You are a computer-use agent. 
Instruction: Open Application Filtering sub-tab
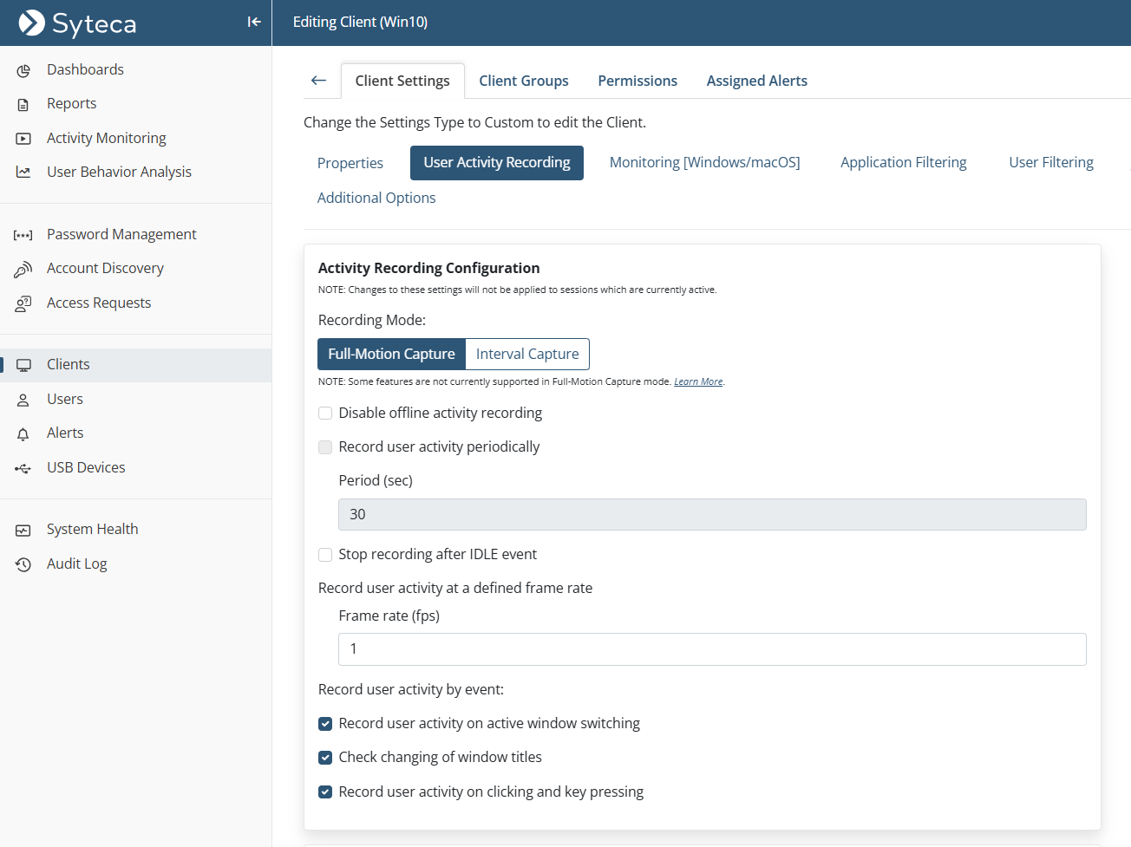click(904, 162)
